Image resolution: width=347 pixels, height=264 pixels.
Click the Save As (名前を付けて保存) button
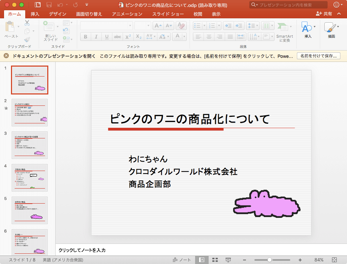pos(318,56)
